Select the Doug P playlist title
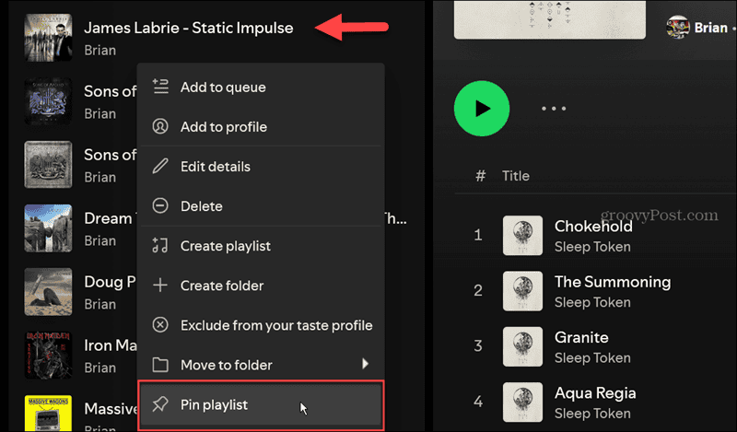This screenshot has height=432, width=737. tap(110, 282)
